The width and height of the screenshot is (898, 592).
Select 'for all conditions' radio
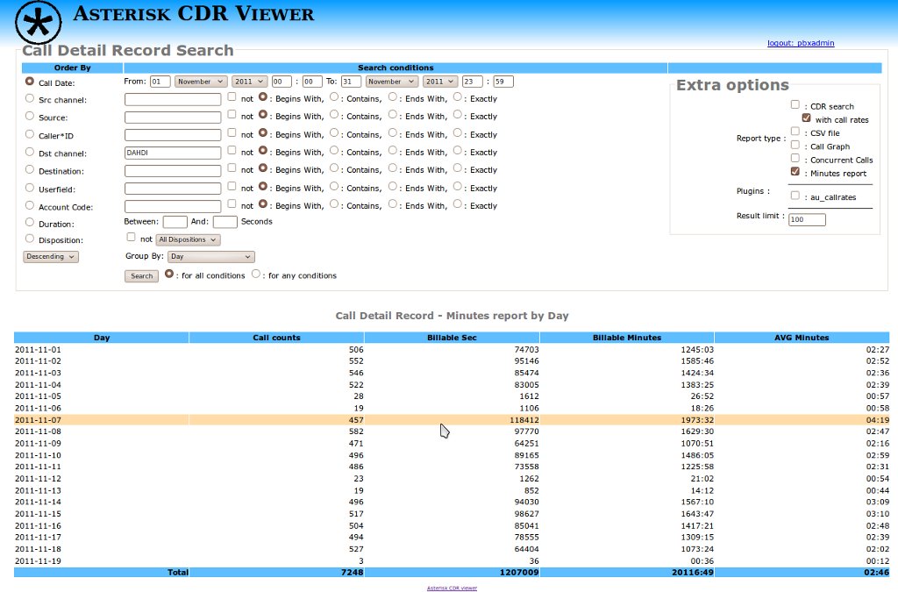pyautogui.click(x=169, y=274)
